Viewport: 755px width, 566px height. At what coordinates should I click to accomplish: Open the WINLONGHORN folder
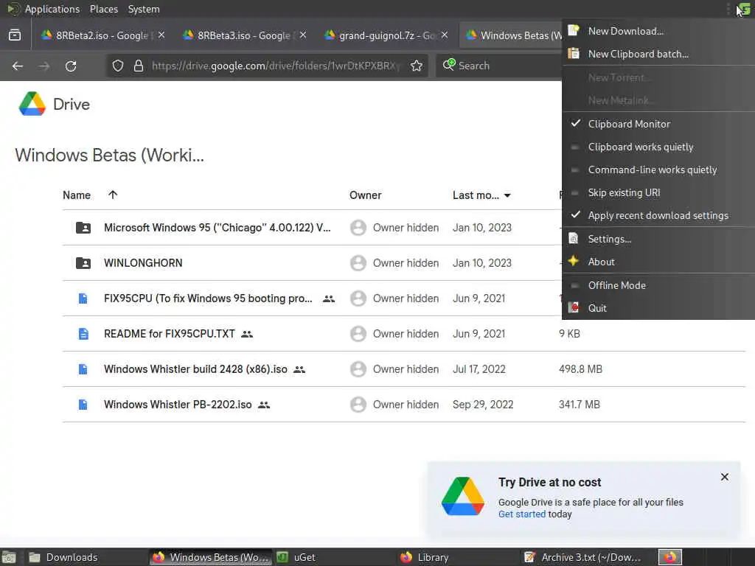(x=143, y=263)
